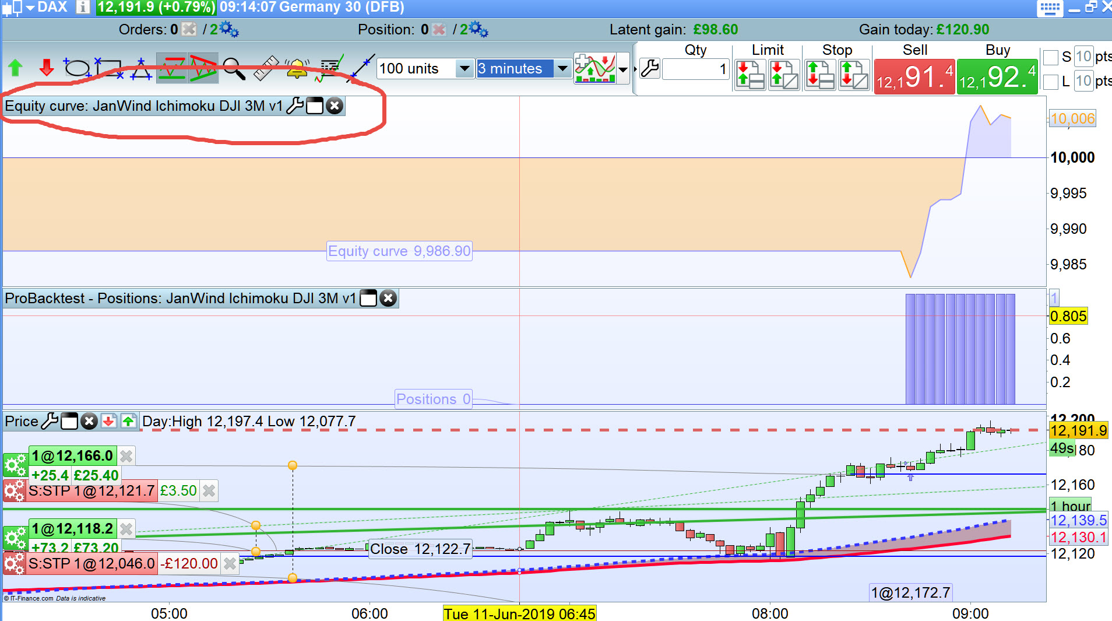Screen dimensions: 1112x621
Task: Click the 1@12,172.7 trade marker label
Action: click(910, 593)
